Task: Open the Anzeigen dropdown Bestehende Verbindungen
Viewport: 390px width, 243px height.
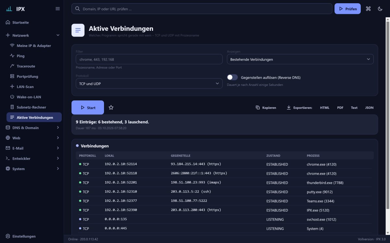Action: (300, 59)
